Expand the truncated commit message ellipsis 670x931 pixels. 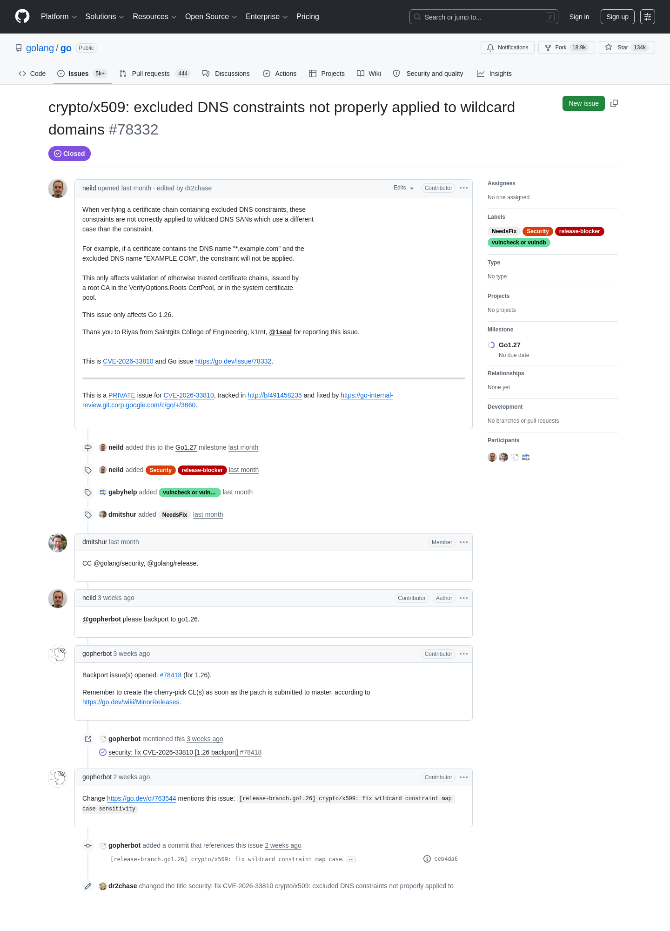pyautogui.click(x=351, y=859)
